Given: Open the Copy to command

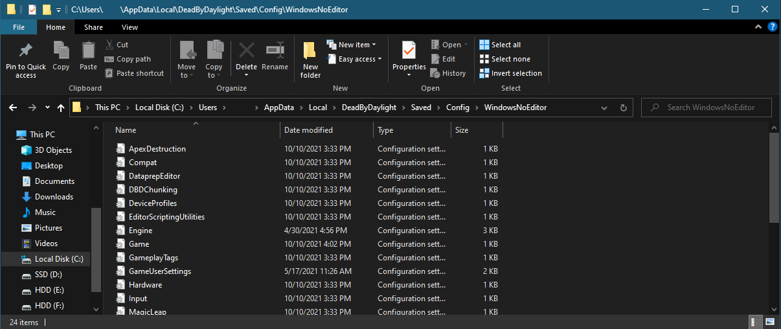Looking at the screenshot, I should (x=214, y=59).
